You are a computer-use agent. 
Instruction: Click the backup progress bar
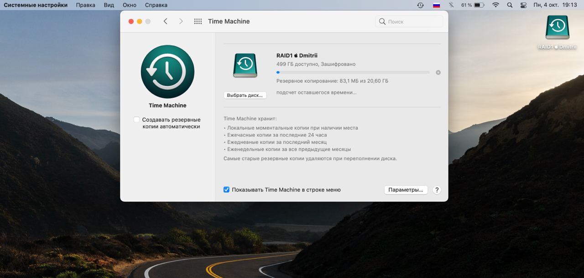click(353, 72)
